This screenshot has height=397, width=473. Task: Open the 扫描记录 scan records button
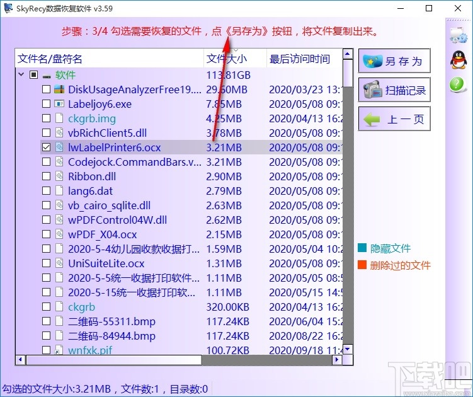click(x=394, y=89)
